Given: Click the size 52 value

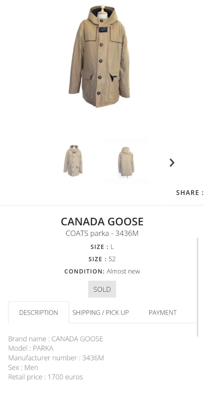Looking at the screenshot, I should [x=112, y=259].
